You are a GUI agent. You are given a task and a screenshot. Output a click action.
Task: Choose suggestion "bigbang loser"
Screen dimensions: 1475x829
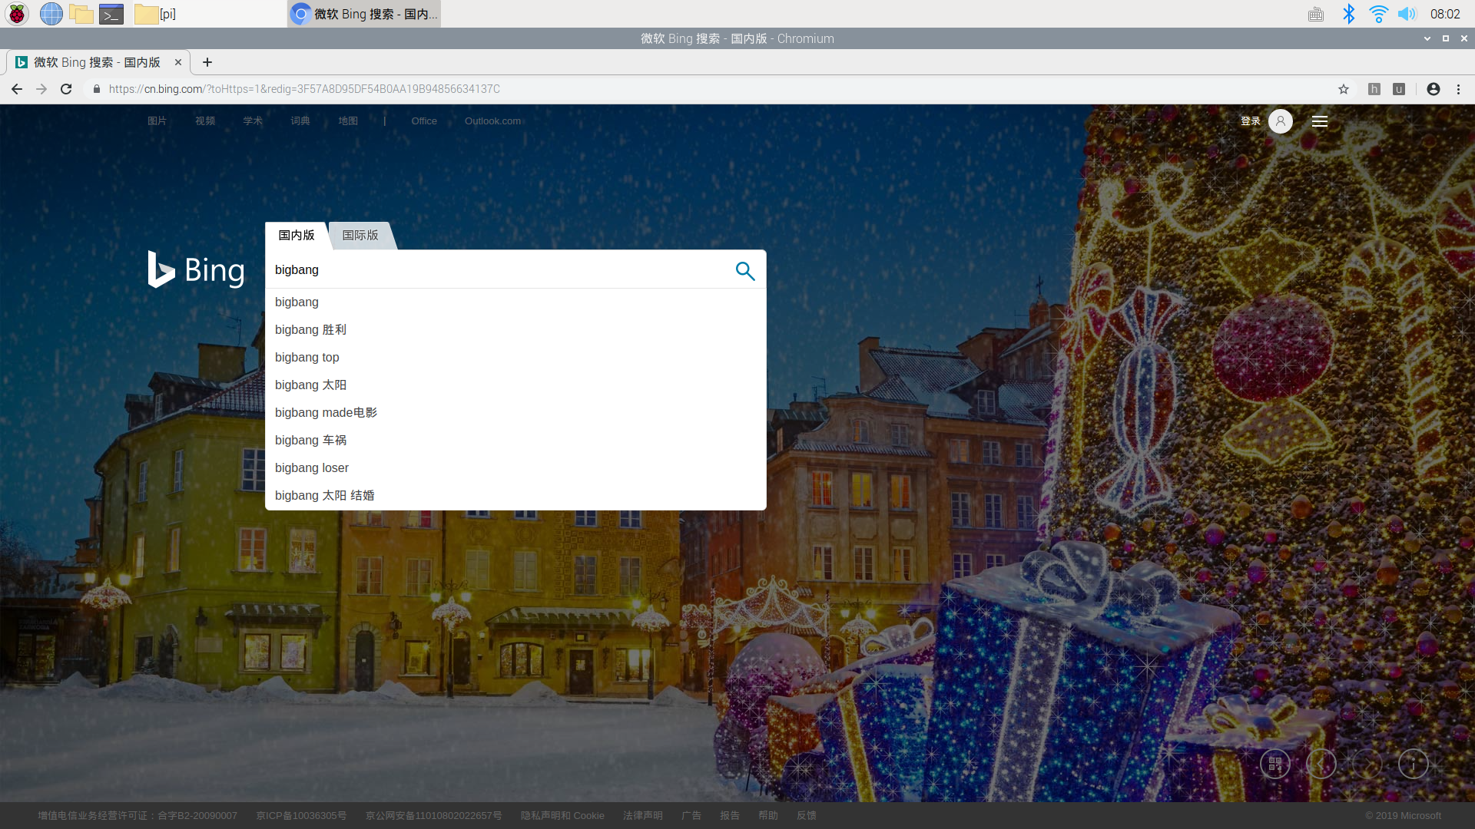point(312,467)
